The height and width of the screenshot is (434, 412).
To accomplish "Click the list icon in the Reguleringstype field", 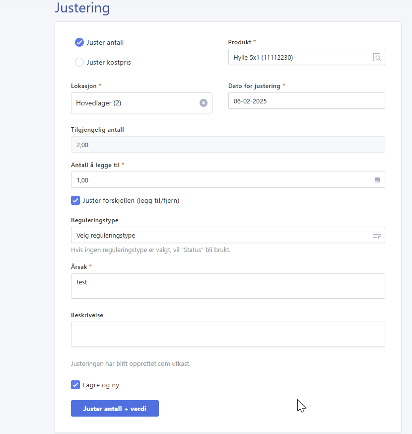I will (x=377, y=235).
